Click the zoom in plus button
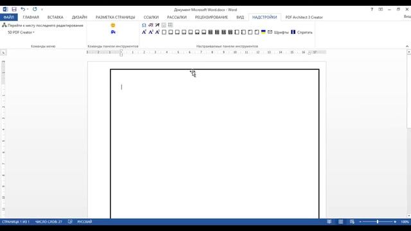 pyautogui.click(x=395, y=222)
